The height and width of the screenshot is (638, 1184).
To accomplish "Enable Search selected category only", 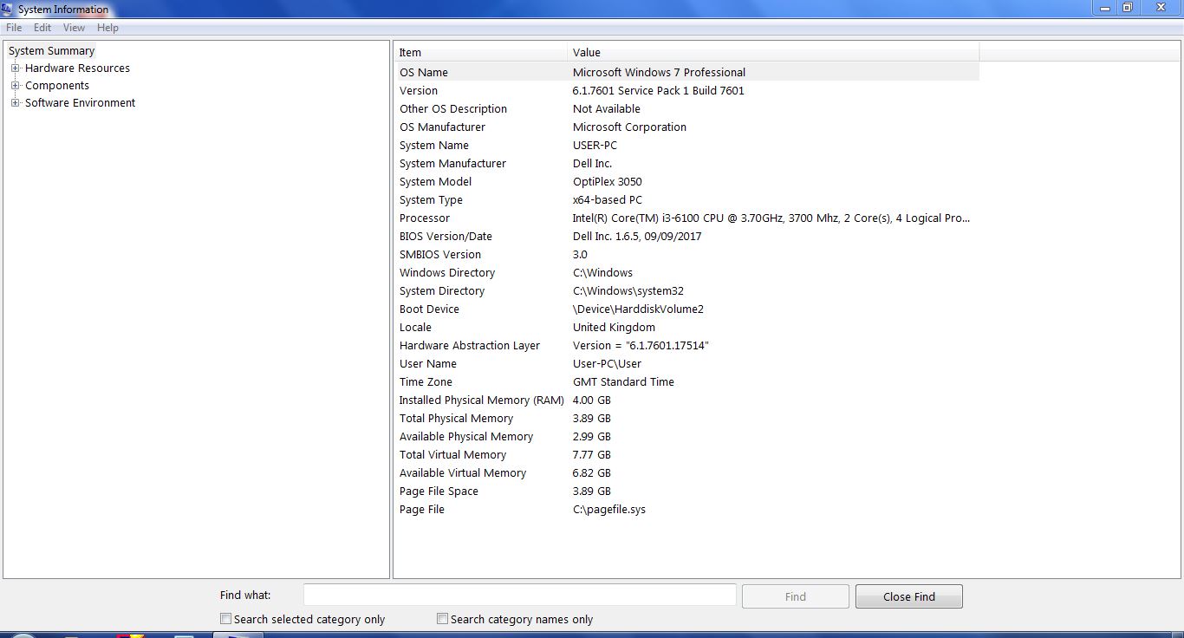I will (225, 619).
